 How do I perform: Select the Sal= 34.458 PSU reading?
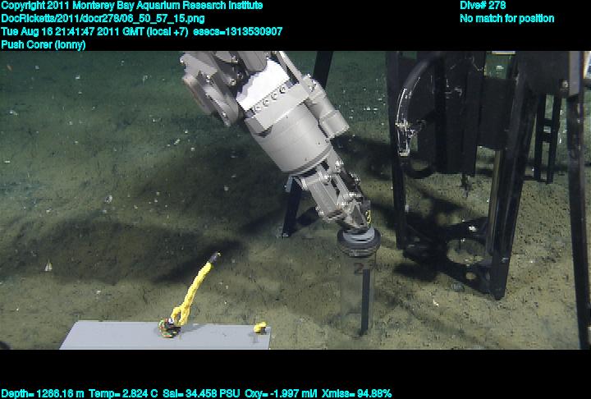tap(201, 394)
